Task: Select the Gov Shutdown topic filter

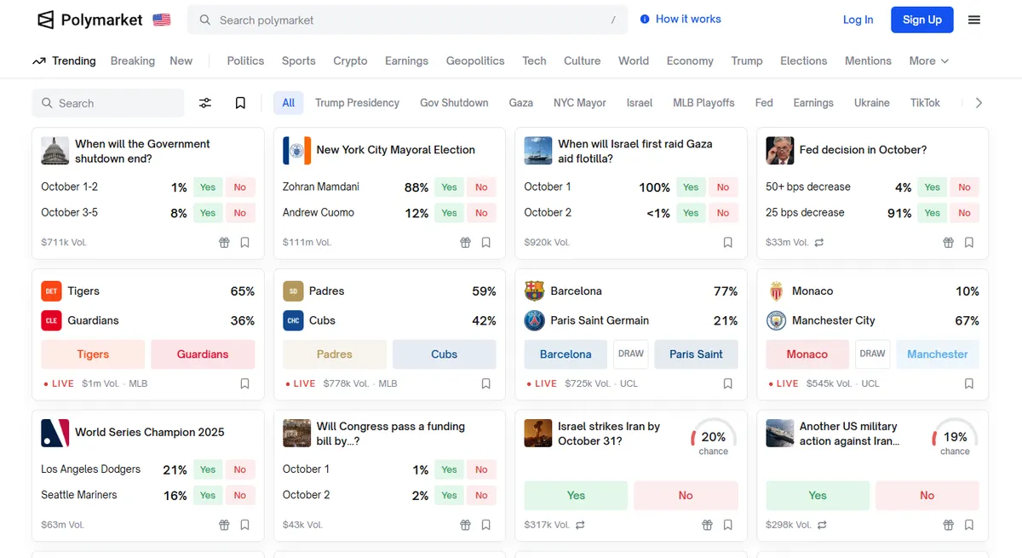Action: (x=454, y=103)
